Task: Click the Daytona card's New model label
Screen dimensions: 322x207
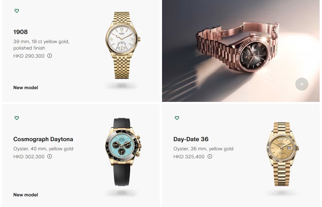Action: (26, 195)
